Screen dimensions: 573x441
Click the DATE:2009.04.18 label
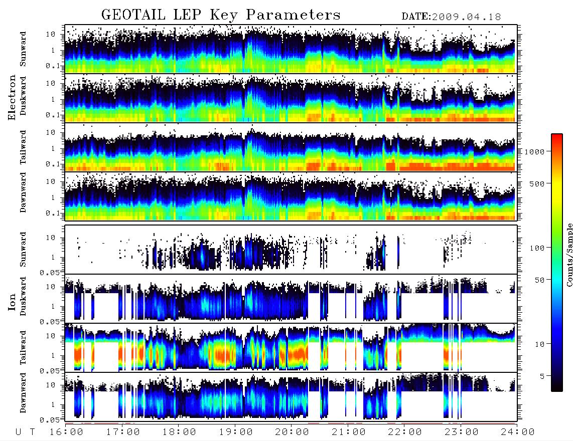point(451,17)
